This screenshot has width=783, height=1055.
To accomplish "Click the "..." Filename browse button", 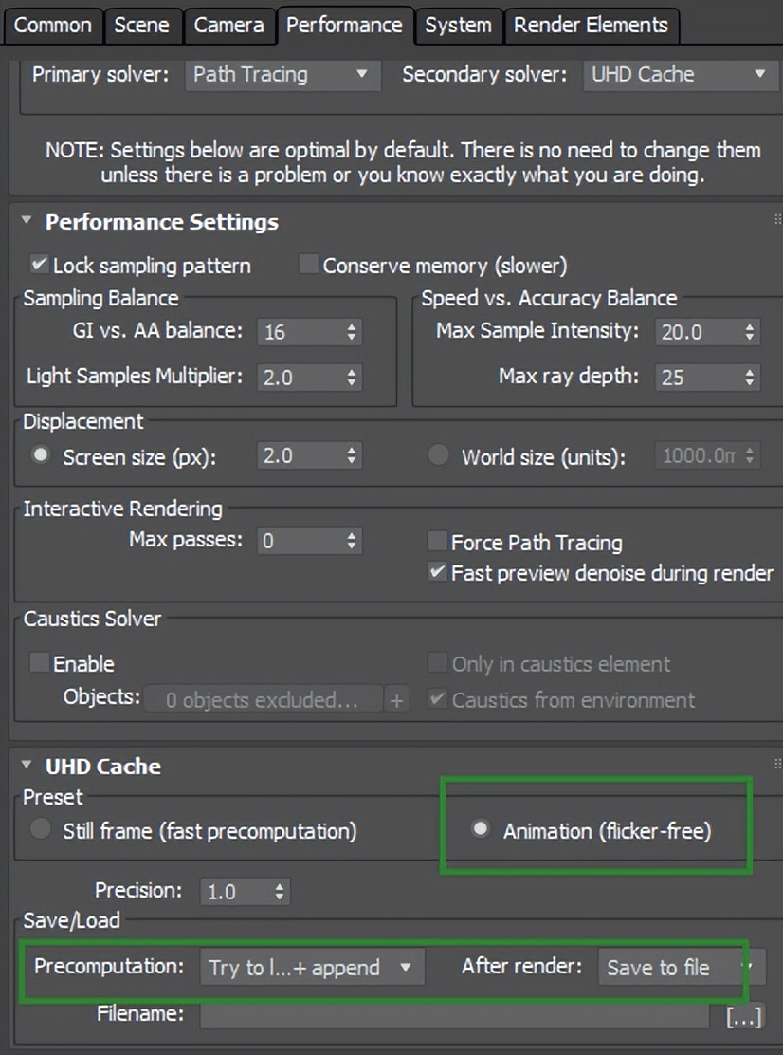I will coord(743,1015).
